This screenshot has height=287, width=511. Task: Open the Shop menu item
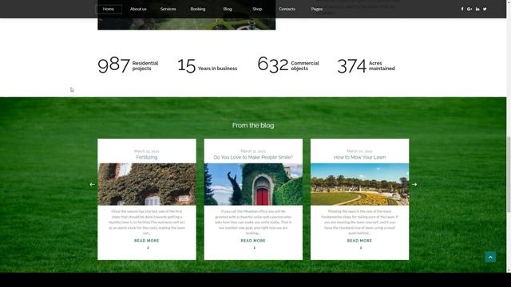point(257,9)
